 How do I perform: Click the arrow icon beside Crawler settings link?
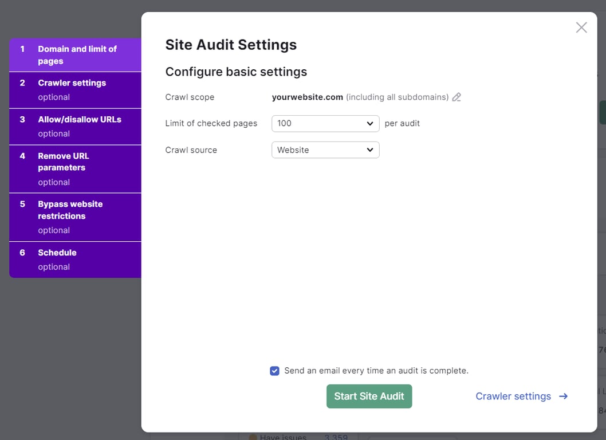[x=563, y=396]
